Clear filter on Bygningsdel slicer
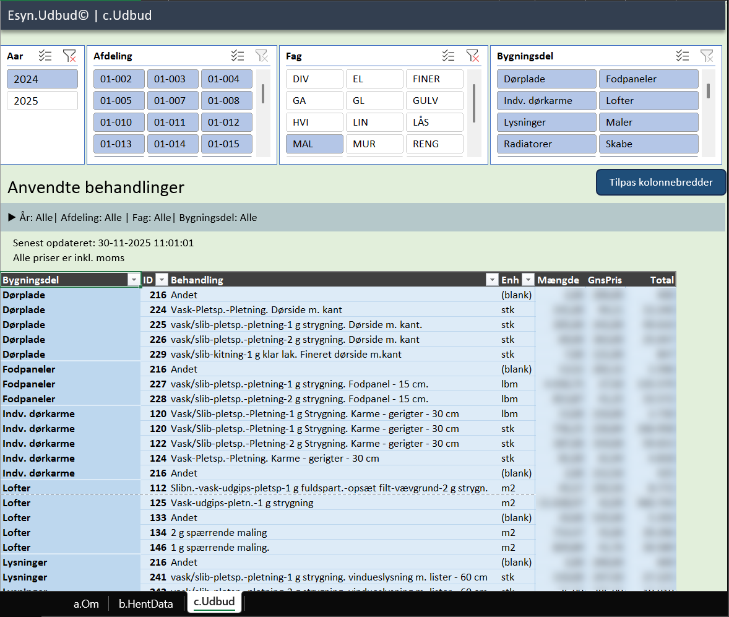The image size is (729, 617). click(x=707, y=56)
